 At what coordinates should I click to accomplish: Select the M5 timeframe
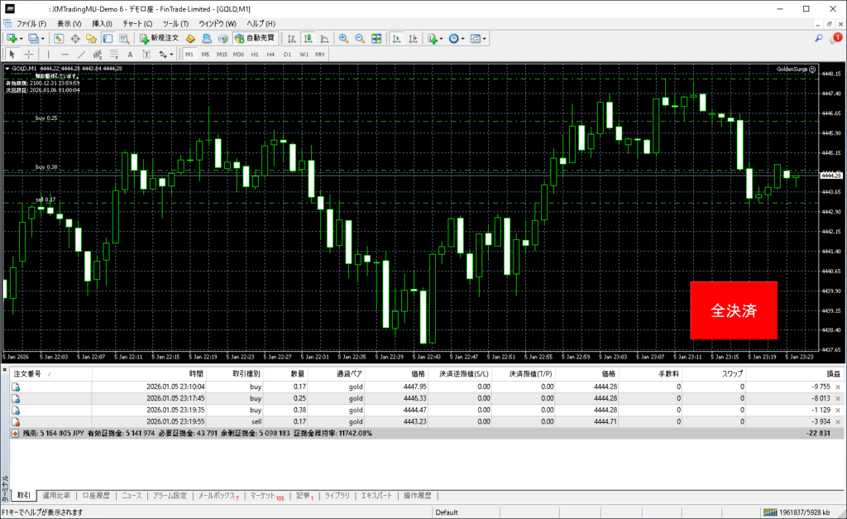point(205,54)
